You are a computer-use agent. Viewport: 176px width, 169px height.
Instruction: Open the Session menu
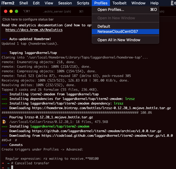[65, 3]
